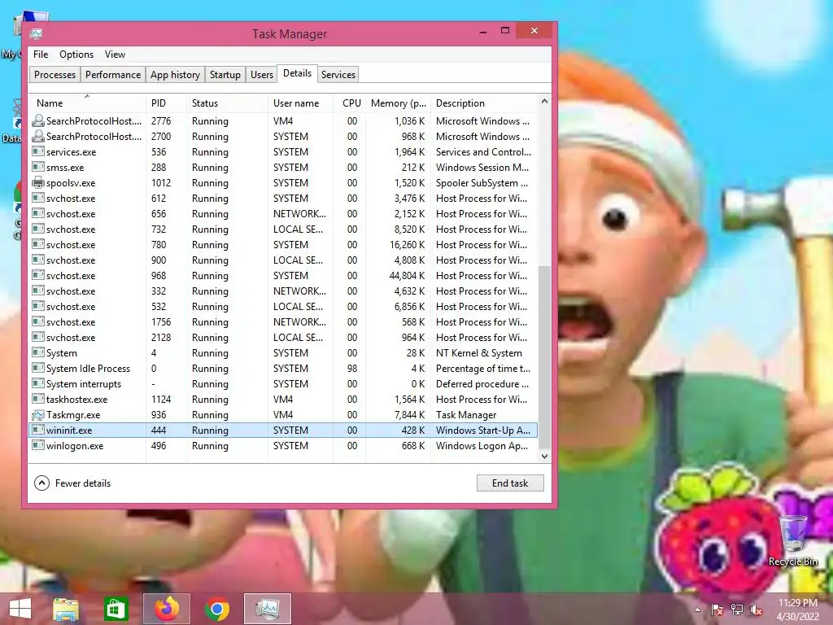Select the System process row name
833x625 pixels.
[x=62, y=353]
